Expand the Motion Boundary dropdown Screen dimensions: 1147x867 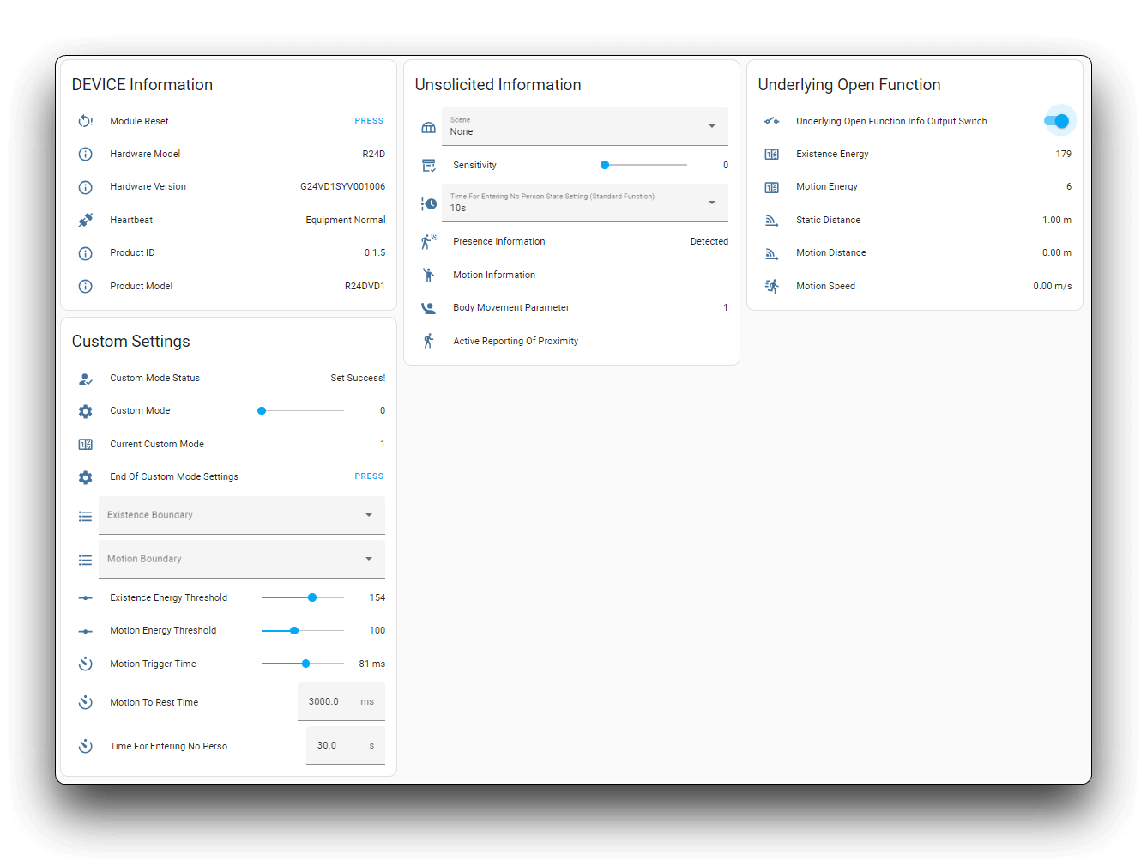click(241, 559)
